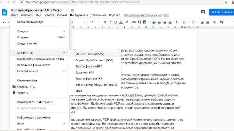Open the Вставка menu
Screen dimensions: 234x131
pos(49,15)
